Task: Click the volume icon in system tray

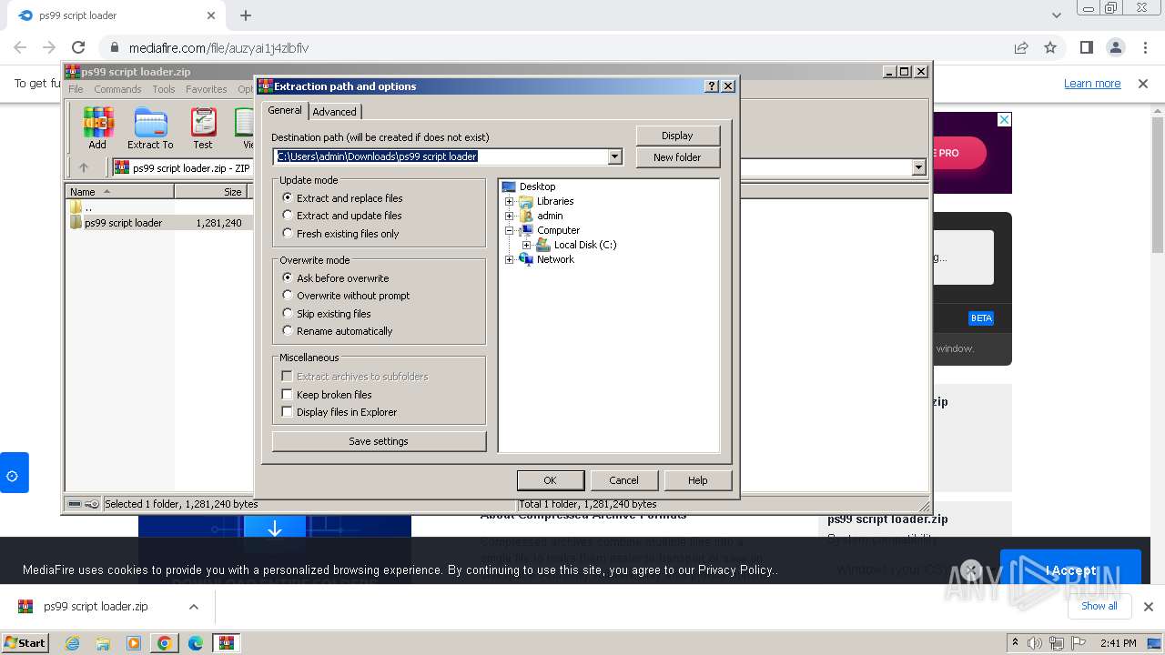Action: point(1035,643)
